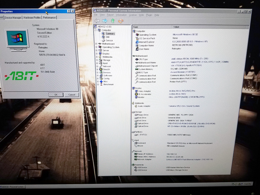Click the Software tree node icon
The image size is (260, 195).
coord(101,76)
